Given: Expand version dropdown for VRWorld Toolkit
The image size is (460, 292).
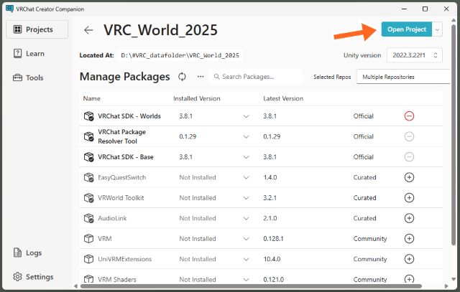Looking at the screenshot, I should coord(246,198).
